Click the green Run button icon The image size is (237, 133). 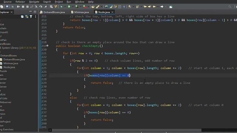(x=69, y=7)
